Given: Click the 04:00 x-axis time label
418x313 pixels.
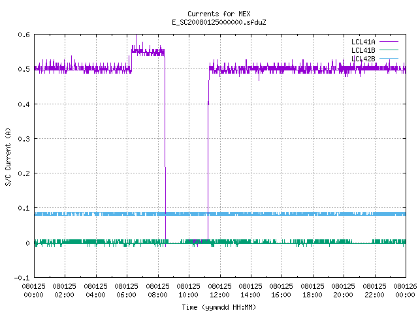Looking at the screenshot, I should tap(95, 295).
